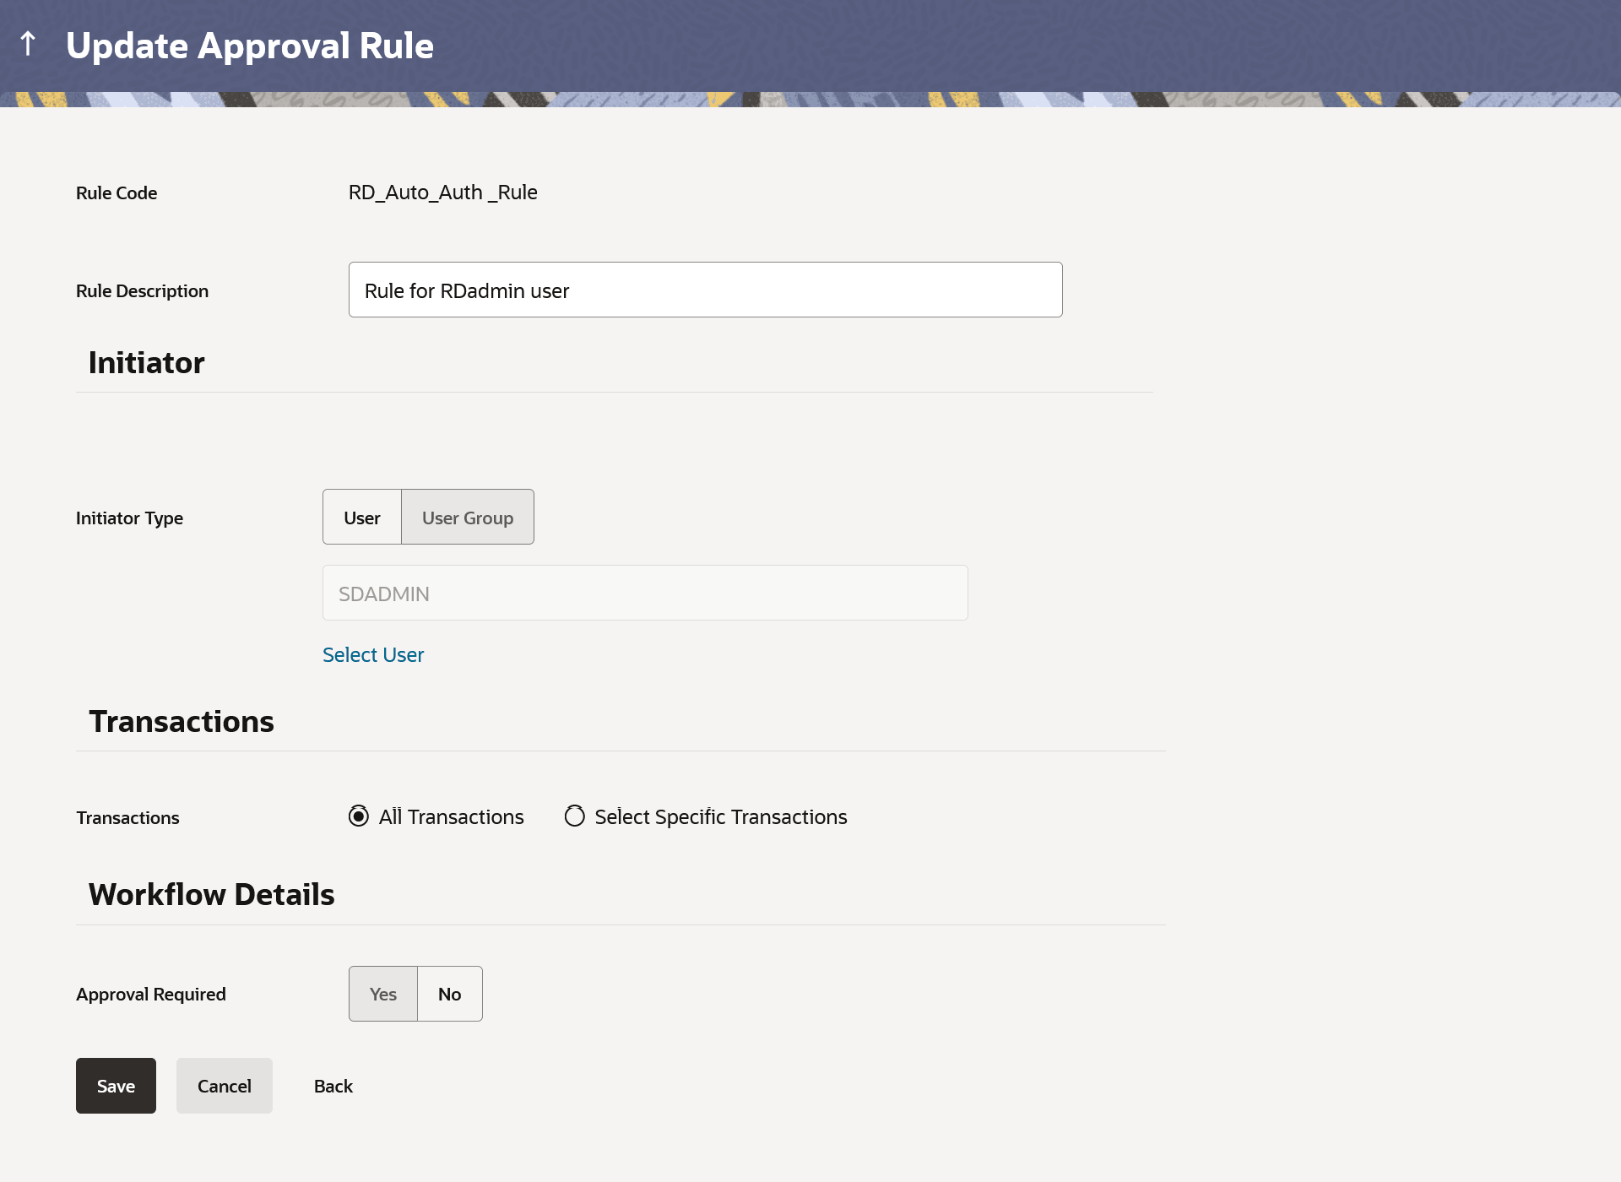This screenshot has width=1621, height=1182.
Task: Select User as initiator type
Action: click(361, 518)
